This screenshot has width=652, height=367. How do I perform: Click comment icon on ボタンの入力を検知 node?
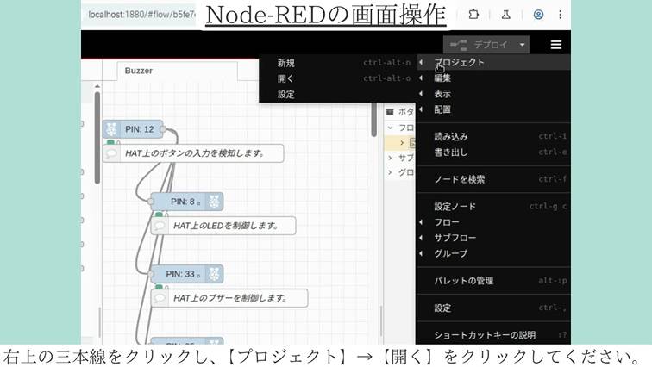click(x=111, y=153)
